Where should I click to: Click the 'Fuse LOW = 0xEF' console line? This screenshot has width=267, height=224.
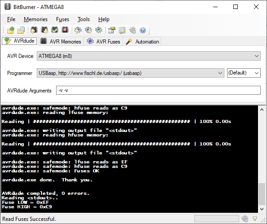tap(26, 202)
